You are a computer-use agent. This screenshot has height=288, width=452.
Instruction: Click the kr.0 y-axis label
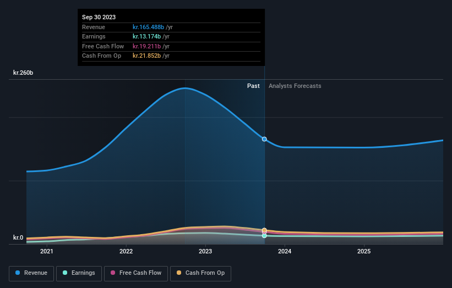pyautogui.click(x=18, y=237)
